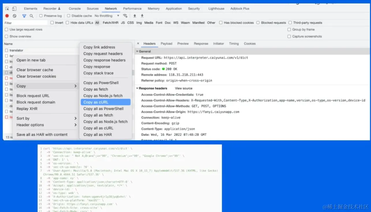Screen dimensions: 371x212
Task: Choose Copy as cURL
Action: pyautogui.click(x=106, y=102)
